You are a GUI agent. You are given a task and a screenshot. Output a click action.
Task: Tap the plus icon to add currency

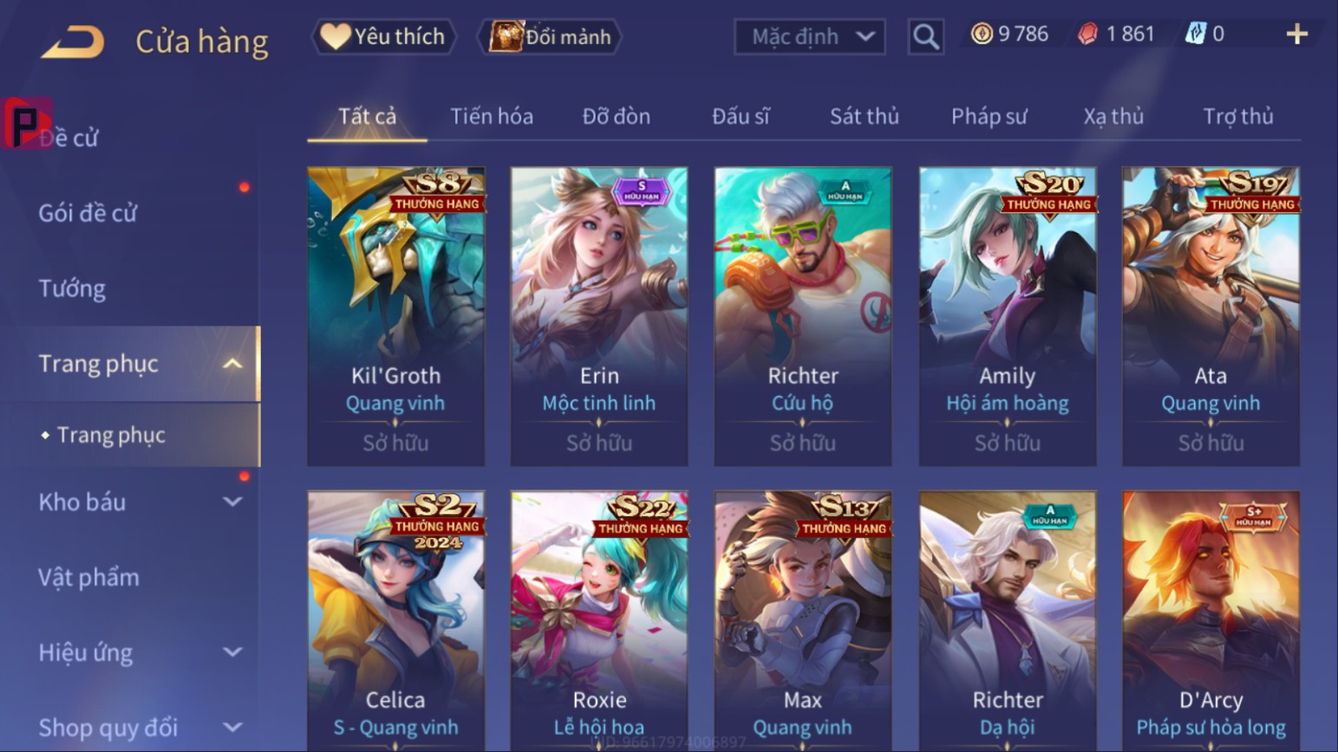(x=1296, y=35)
